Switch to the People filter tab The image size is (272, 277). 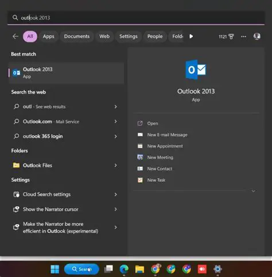click(155, 36)
